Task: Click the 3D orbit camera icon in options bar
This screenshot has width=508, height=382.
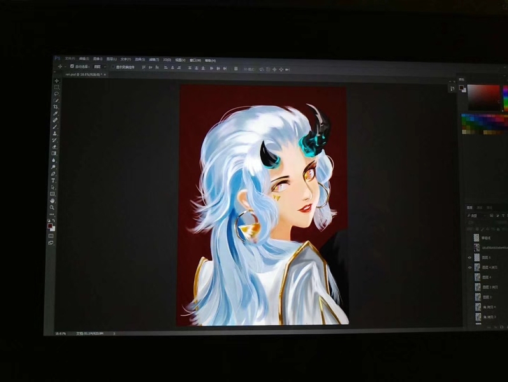Action: coord(262,69)
